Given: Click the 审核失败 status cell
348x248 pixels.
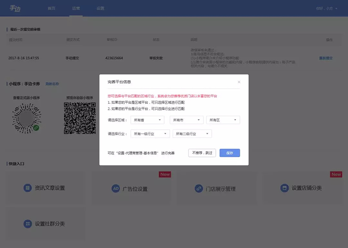Looking at the screenshot, I should (156, 58).
